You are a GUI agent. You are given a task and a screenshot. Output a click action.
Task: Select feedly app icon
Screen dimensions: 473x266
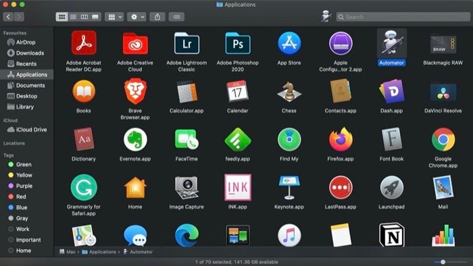click(x=238, y=140)
